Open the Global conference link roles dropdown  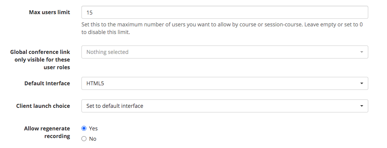[224, 52]
